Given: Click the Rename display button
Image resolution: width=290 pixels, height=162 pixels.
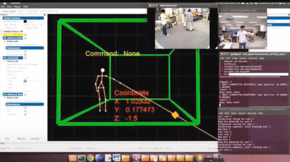Looking at the screenshot, I should tap(35, 139).
